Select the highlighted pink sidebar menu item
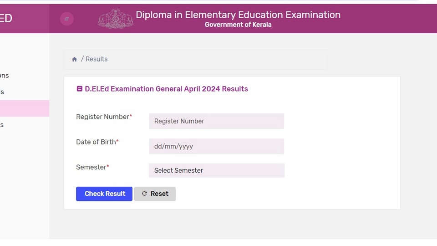The width and height of the screenshot is (437, 246). click(25, 108)
